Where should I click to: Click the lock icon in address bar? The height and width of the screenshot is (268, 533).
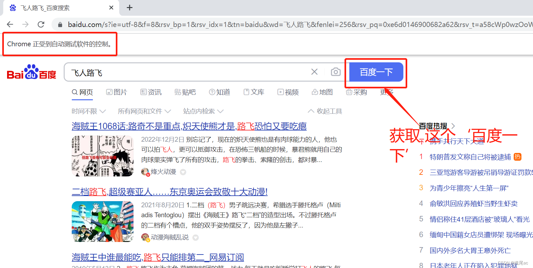click(x=60, y=24)
